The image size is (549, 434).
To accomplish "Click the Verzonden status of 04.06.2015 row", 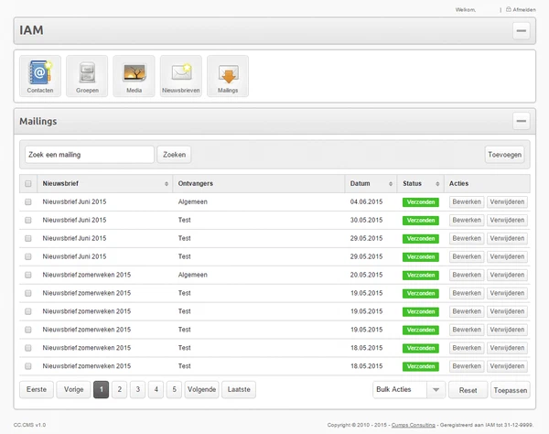I will 421,202.
